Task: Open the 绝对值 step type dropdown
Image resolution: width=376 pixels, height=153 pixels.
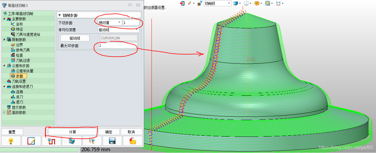Action: pyautogui.click(x=109, y=23)
